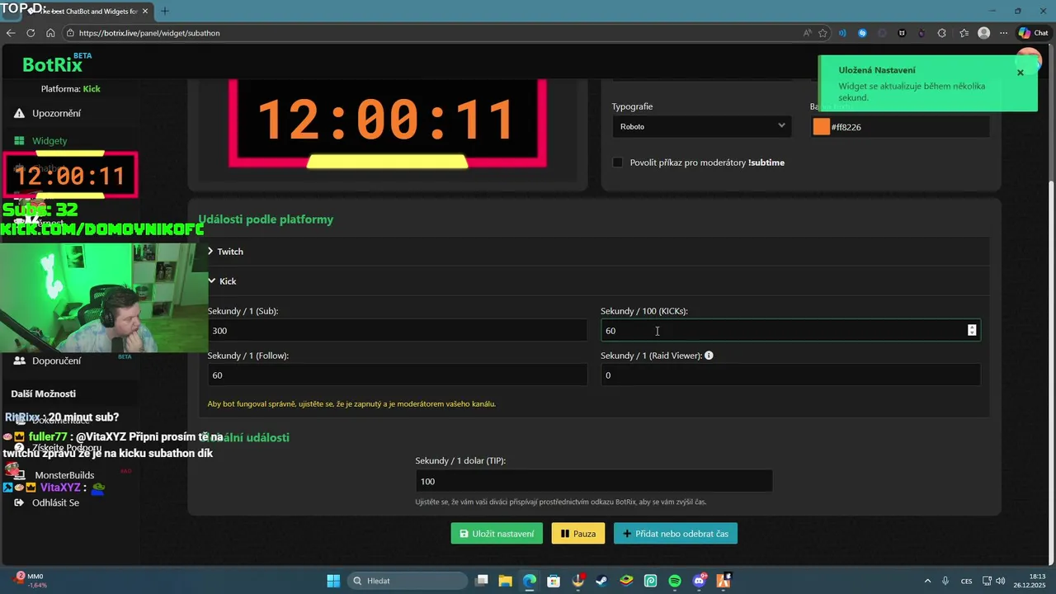
Task: Click the BotRix BETA logo
Action: click(56, 64)
